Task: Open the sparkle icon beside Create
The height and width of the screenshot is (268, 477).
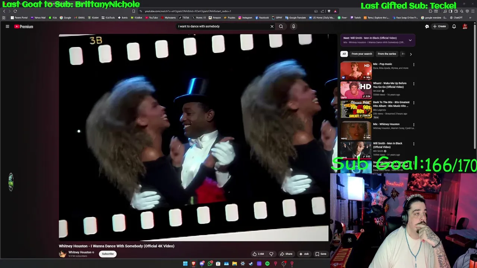Action: point(427,26)
